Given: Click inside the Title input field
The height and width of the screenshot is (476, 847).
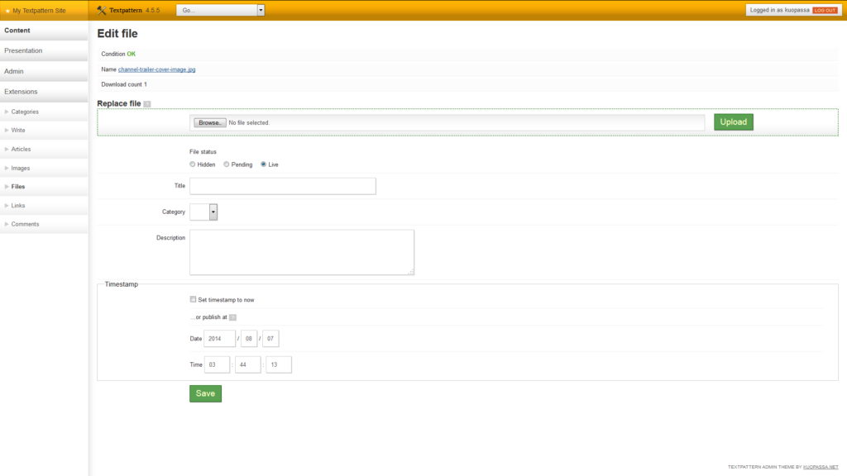Looking at the screenshot, I should tap(282, 186).
